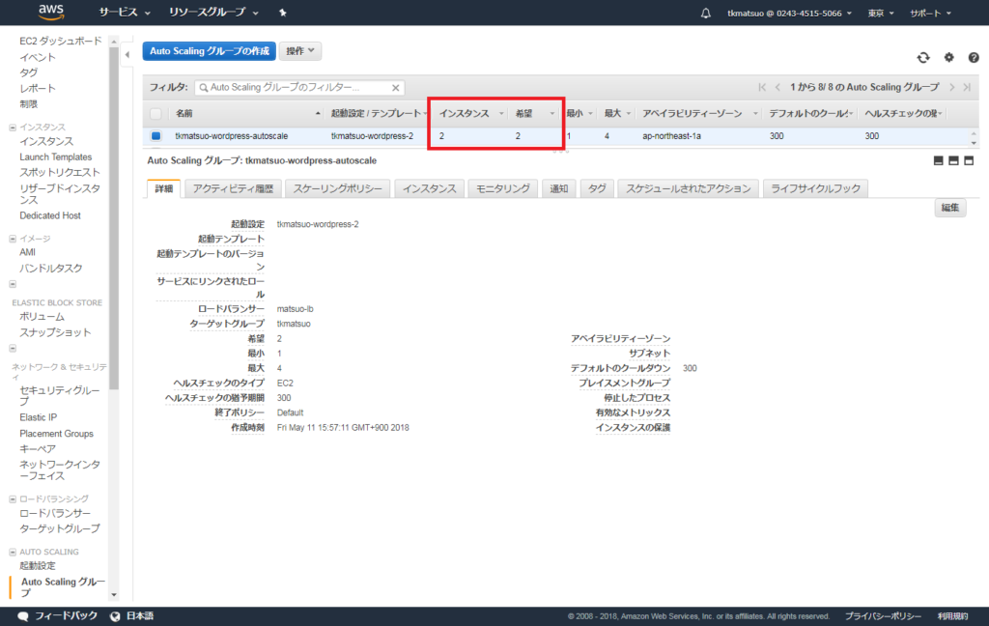Click the AWS logo home icon
The height and width of the screenshot is (626, 989).
coord(51,12)
